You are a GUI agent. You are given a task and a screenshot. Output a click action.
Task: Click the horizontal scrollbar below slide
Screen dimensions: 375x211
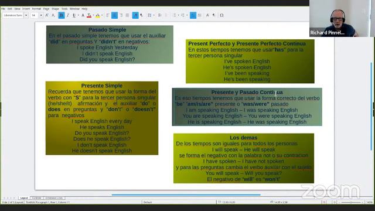tap(186, 195)
